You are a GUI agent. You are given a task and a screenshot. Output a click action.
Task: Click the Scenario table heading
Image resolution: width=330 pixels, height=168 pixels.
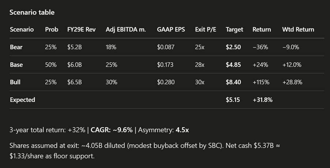coord(32,12)
